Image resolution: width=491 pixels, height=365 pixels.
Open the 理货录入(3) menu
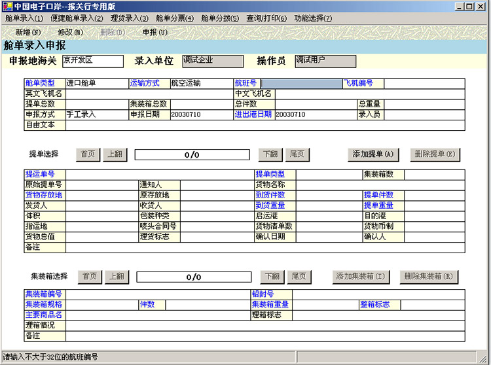pyautogui.click(x=130, y=18)
